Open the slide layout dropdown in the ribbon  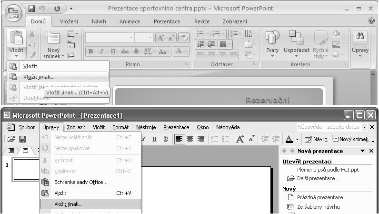coord(72,34)
